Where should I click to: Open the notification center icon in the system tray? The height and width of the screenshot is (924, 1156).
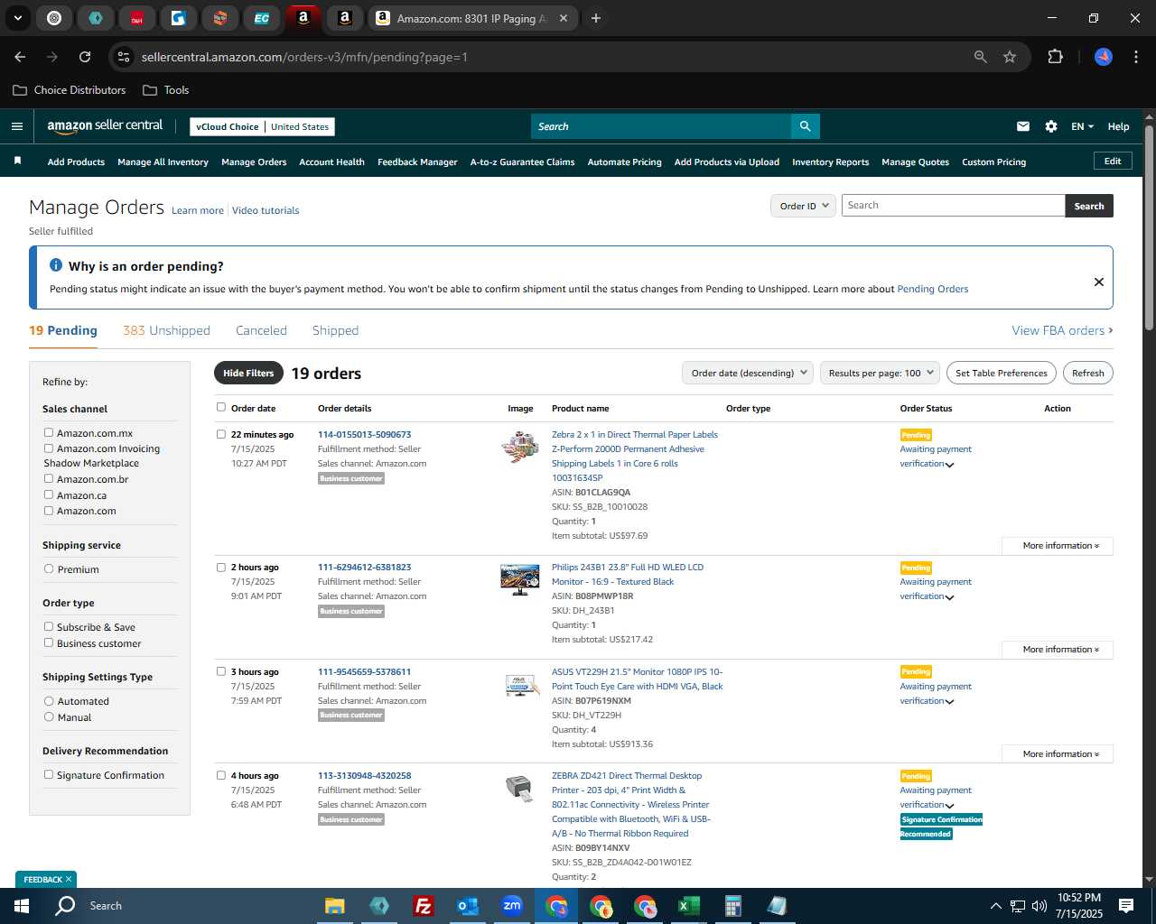(1126, 906)
